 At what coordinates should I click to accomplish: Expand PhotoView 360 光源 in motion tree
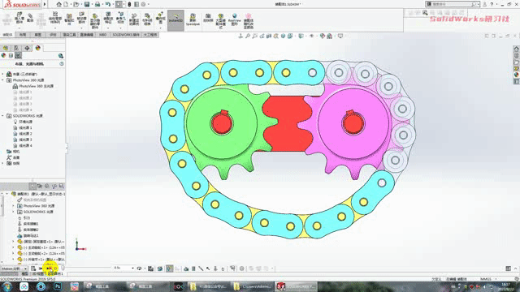click(13, 206)
